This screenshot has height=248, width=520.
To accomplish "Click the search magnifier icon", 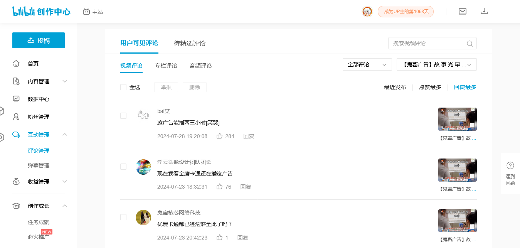I will click(x=470, y=44).
